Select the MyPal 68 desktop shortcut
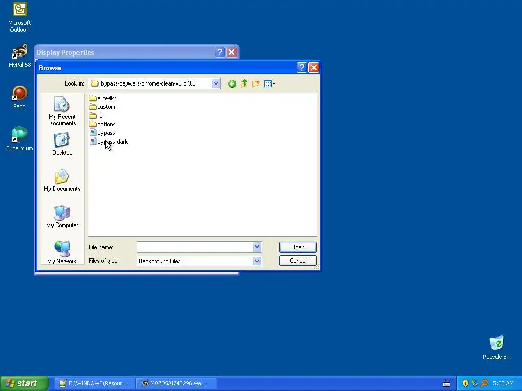Screen dimensions: 522x391 19,56
